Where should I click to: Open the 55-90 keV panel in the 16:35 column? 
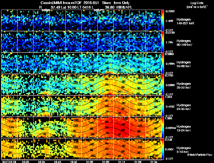[41, 63]
